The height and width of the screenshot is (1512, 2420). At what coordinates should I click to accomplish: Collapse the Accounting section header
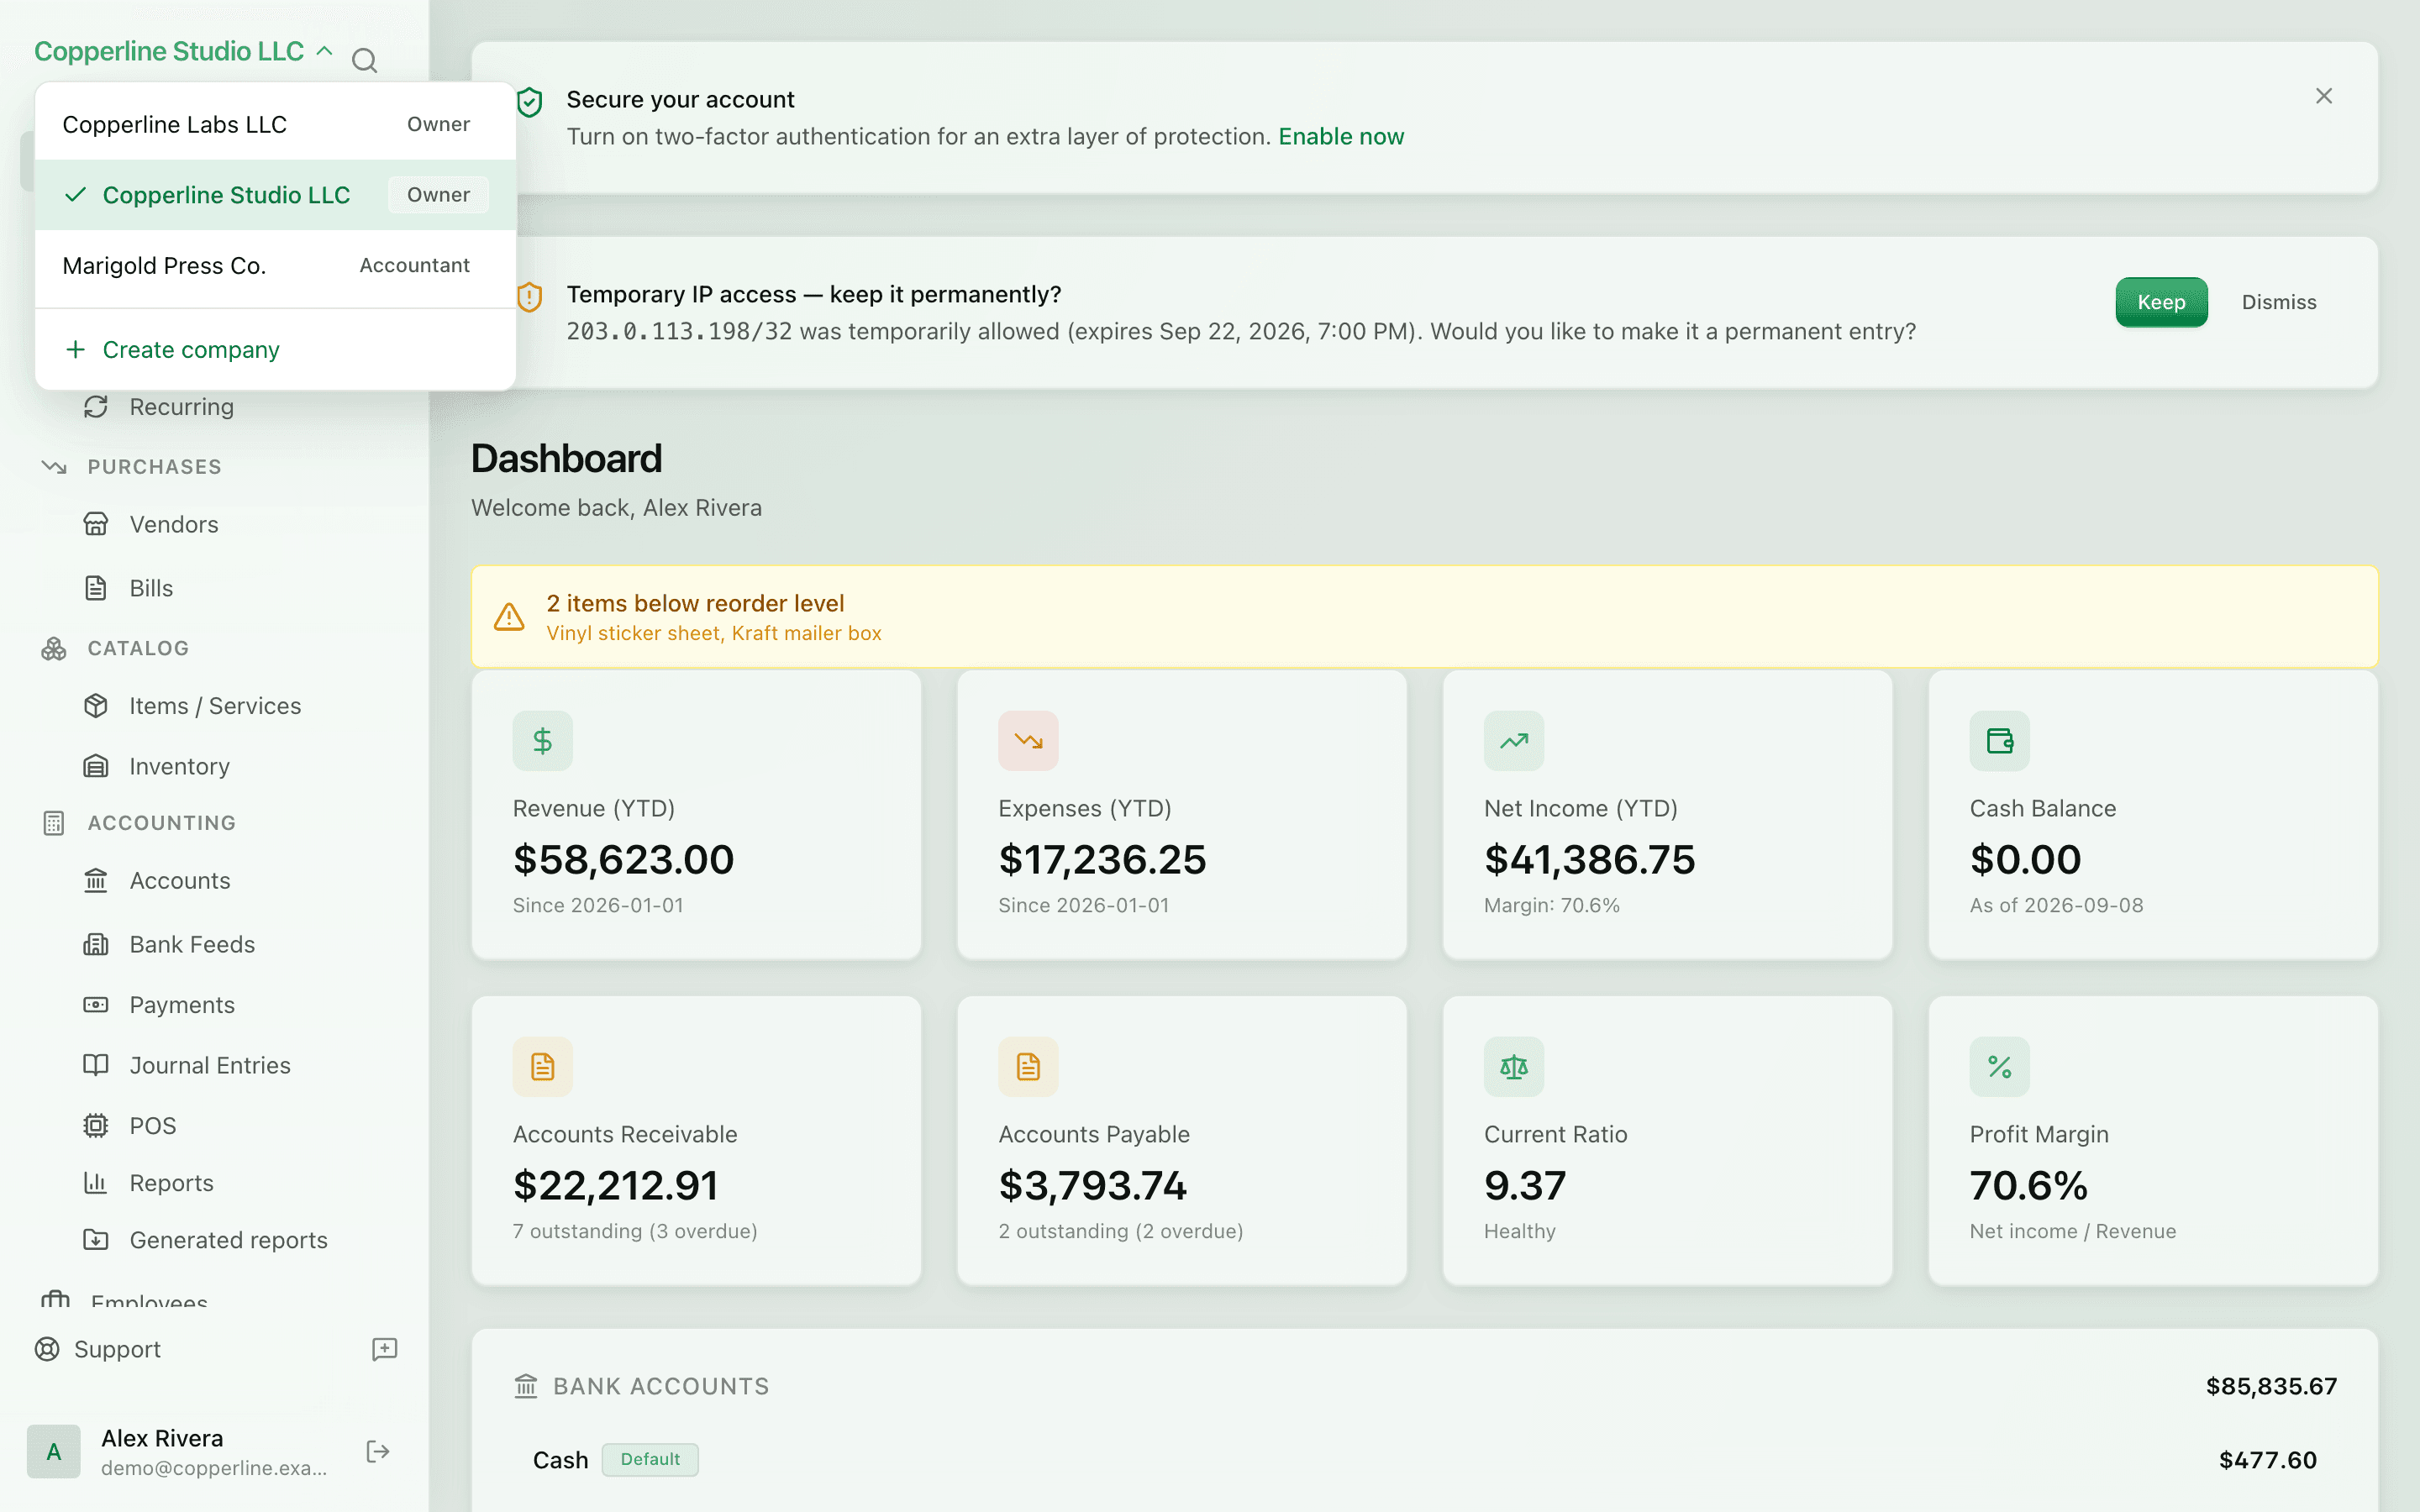tap(161, 823)
